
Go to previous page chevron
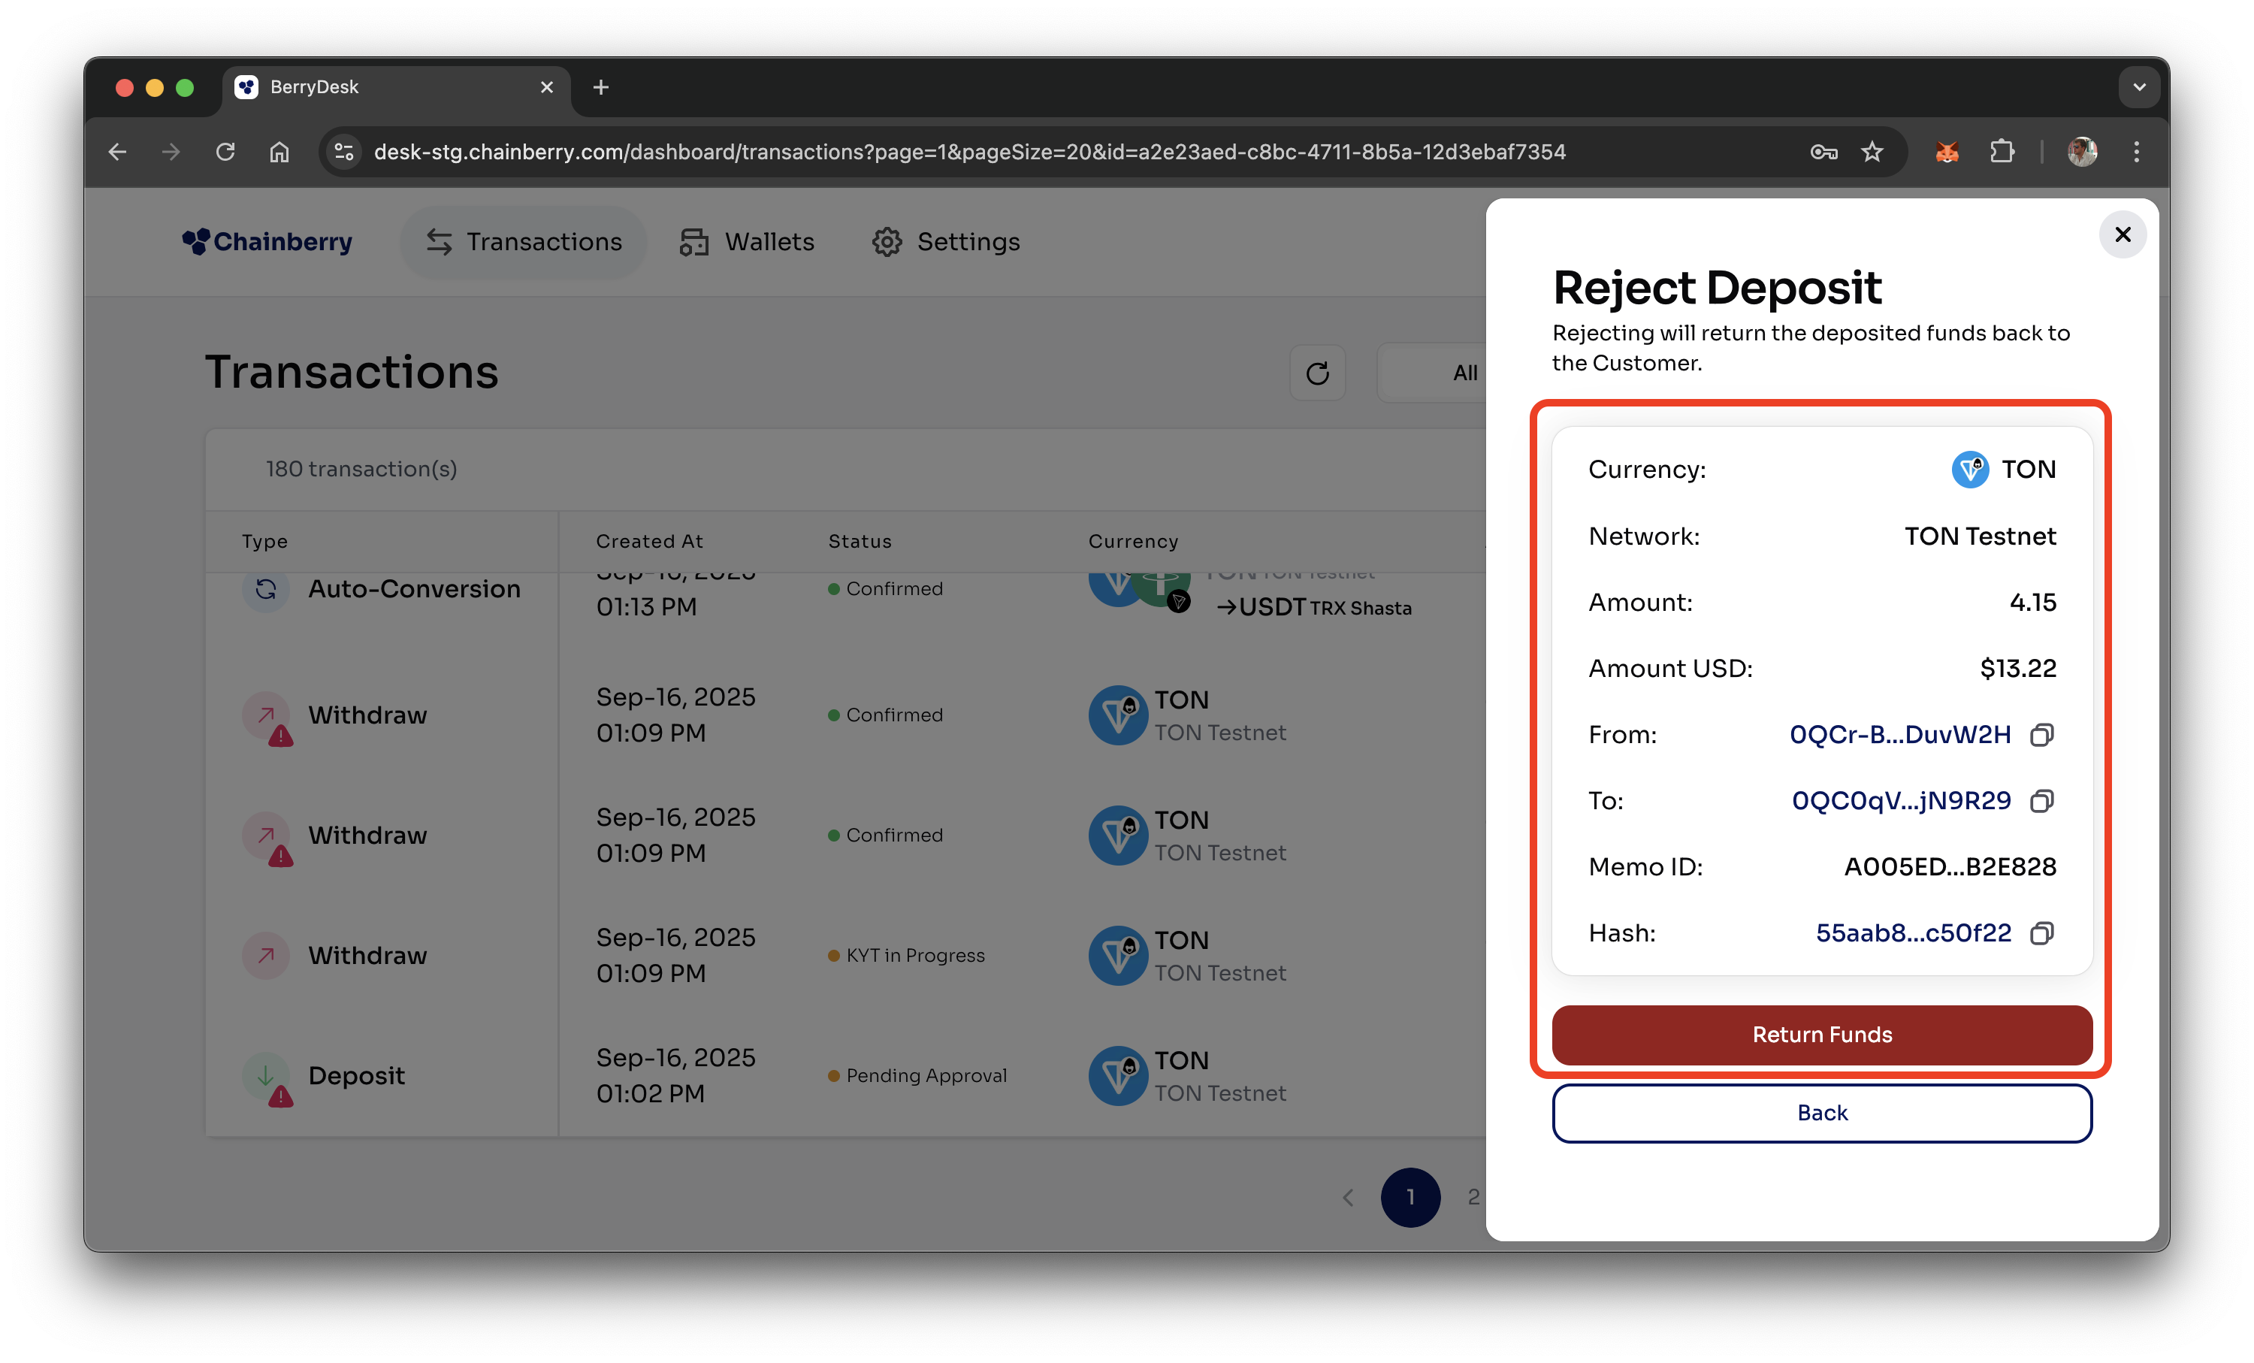click(x=1347, y=1198)
